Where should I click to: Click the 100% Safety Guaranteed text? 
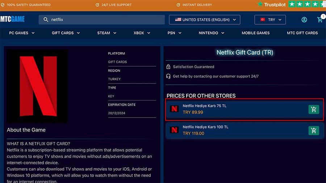tap(29, 5)
